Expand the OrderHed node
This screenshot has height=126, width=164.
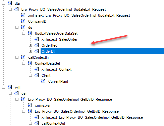pyautogui.click(x=30, y=45)
